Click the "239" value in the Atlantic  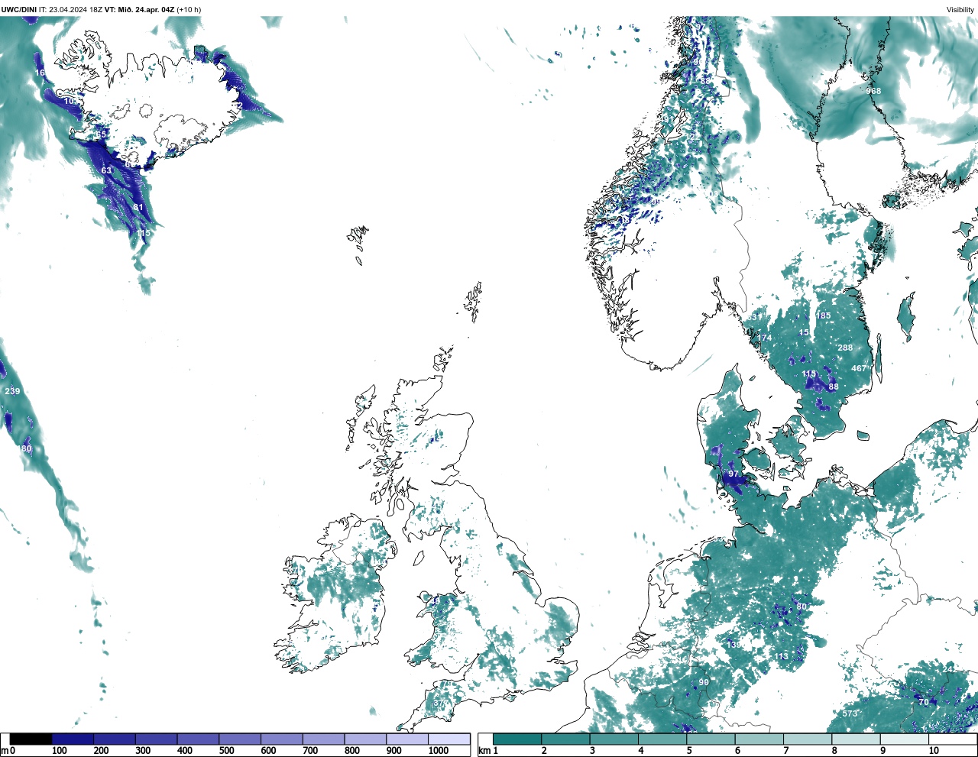point(12,391)
